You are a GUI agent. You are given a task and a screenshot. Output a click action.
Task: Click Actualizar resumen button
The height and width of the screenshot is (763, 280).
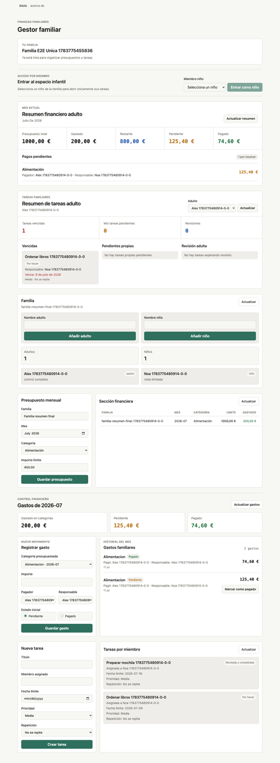[241, 119]
